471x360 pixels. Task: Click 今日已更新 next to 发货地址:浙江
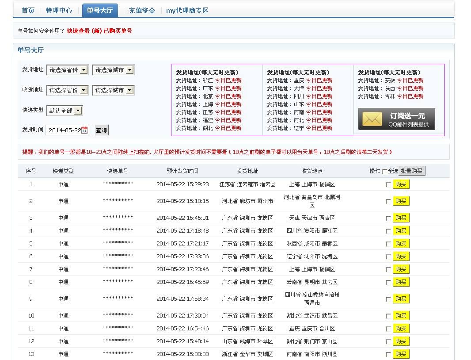228,80
